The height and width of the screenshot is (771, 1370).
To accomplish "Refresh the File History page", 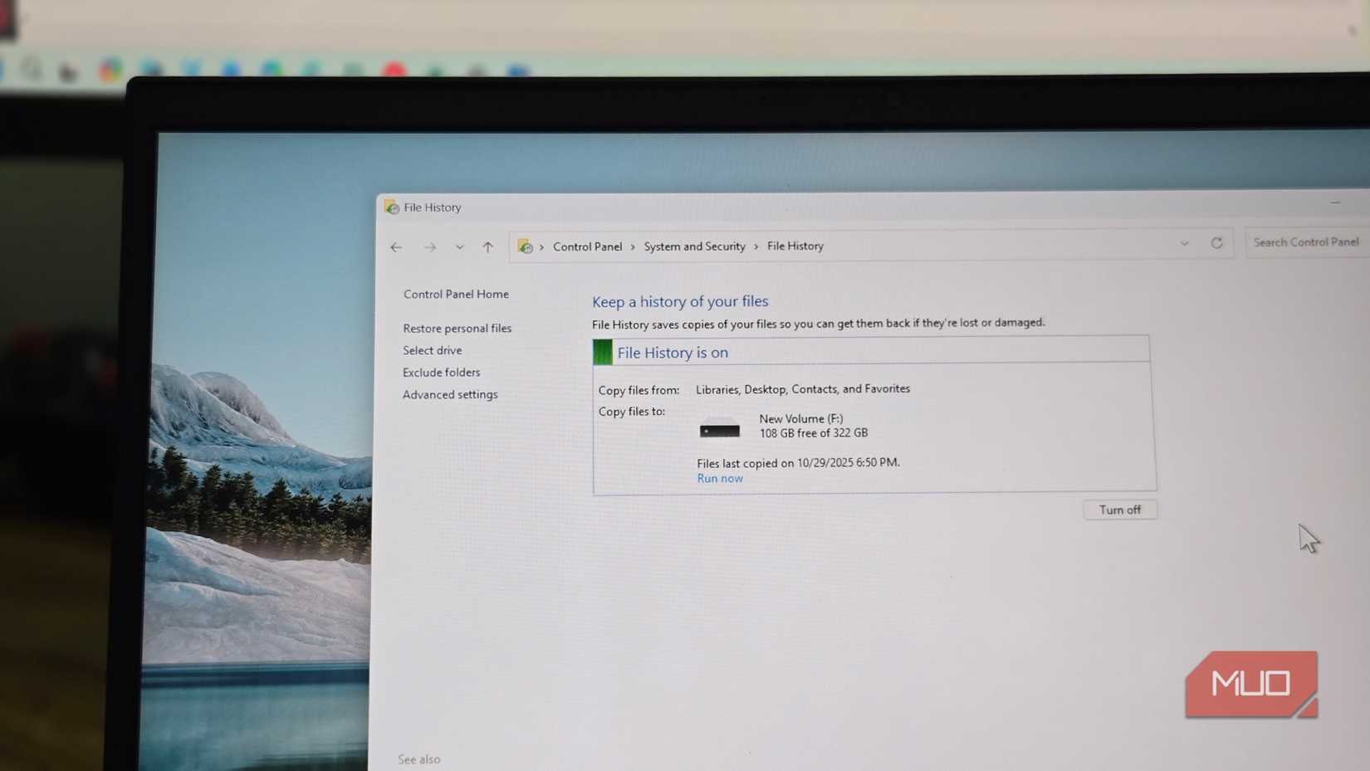I will [x=1216, y=242].
